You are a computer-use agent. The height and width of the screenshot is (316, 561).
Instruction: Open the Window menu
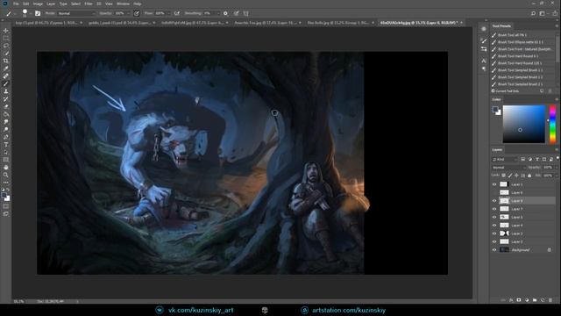(x=123, y=4)
